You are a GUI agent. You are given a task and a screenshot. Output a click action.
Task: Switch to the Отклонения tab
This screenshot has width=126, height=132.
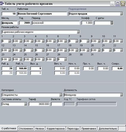pyautogui.click(x=26, y=128)
